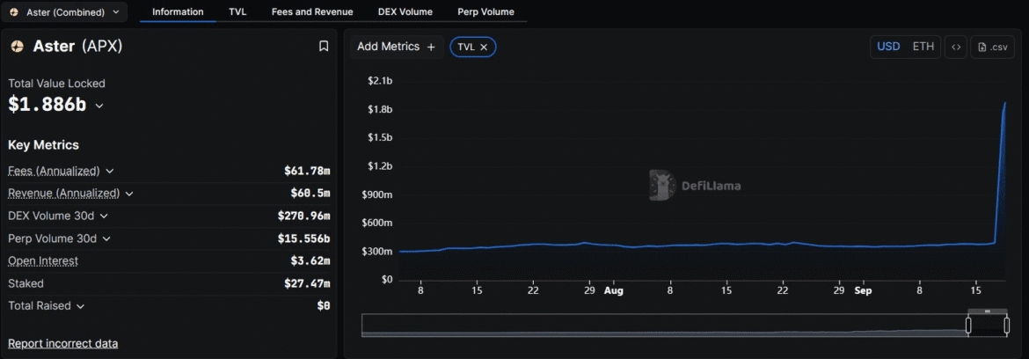Open the Fees and Revenue tab

(x=312, y=12)
